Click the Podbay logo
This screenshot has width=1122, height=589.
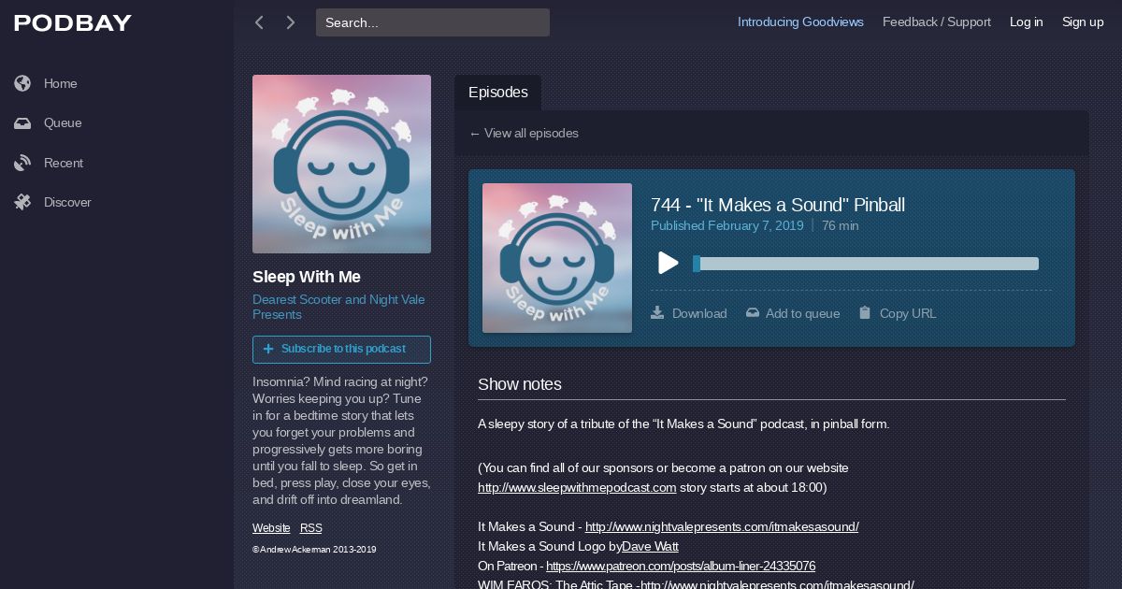point(73,23)
